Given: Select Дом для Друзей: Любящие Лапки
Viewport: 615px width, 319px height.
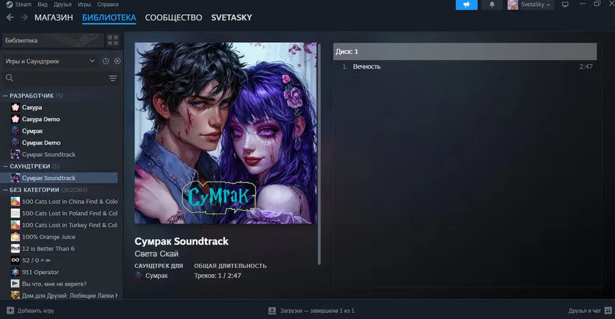Looking at the screenshot, I should coord(70,295).
